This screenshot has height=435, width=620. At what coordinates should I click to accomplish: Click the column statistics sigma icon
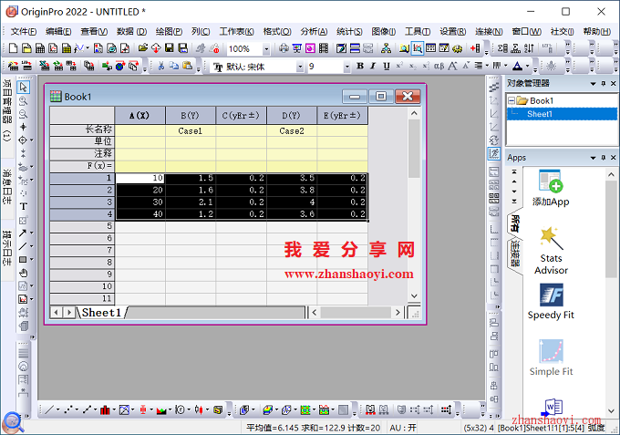tap(502, 48)
